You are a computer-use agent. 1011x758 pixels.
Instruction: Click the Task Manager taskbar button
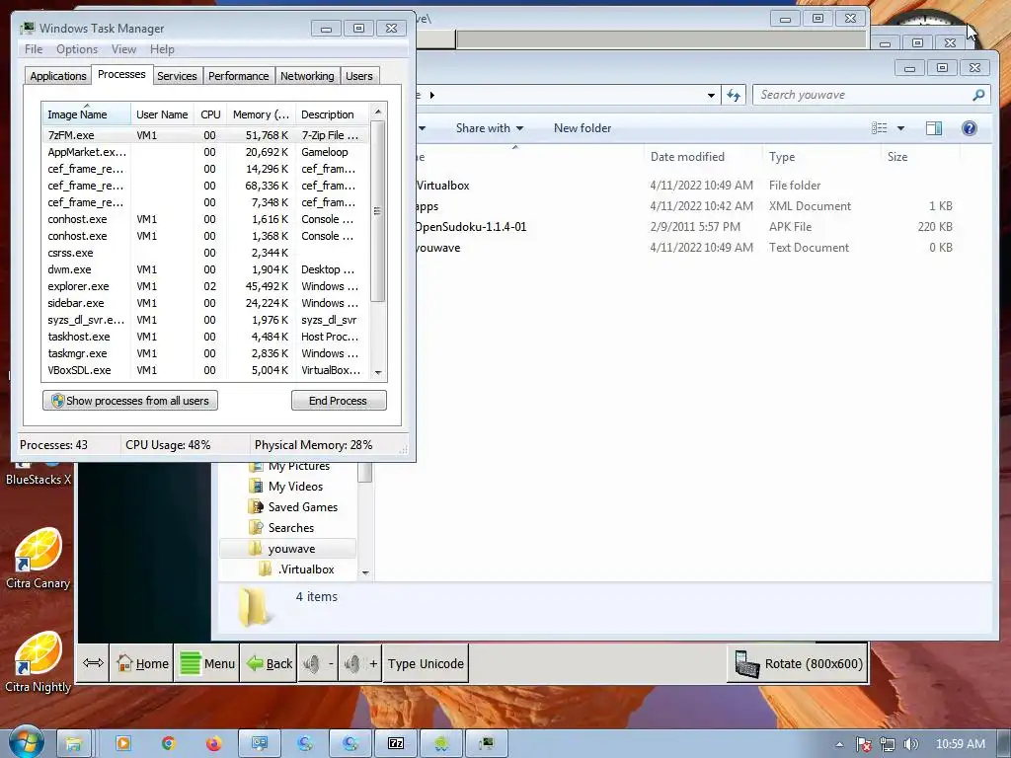click(486, 744)
